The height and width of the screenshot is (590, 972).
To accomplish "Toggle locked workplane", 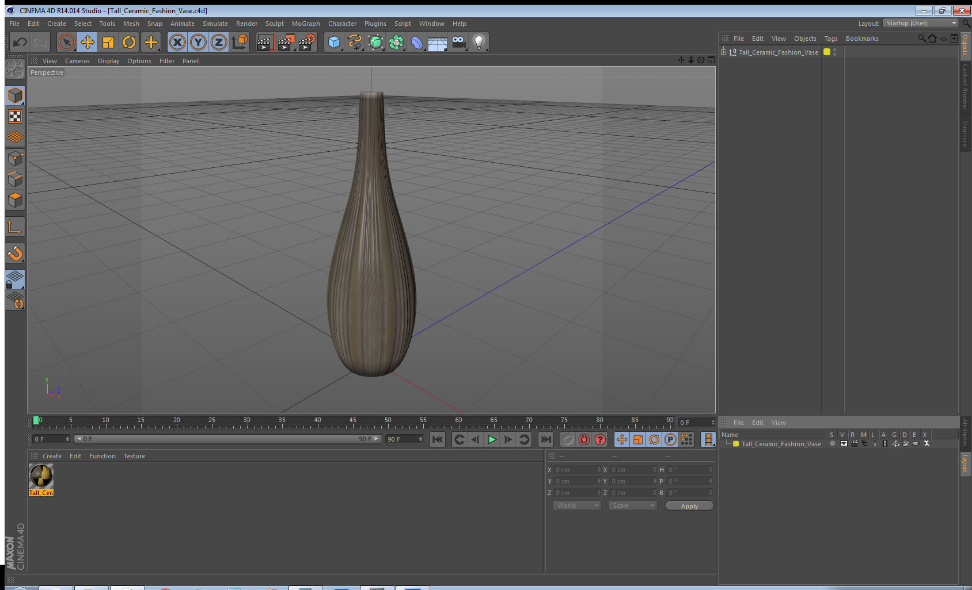I will pyautogui.click(x=15, y=279).
